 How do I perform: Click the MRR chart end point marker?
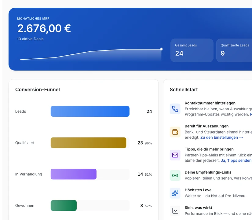(x=161, y=49)
